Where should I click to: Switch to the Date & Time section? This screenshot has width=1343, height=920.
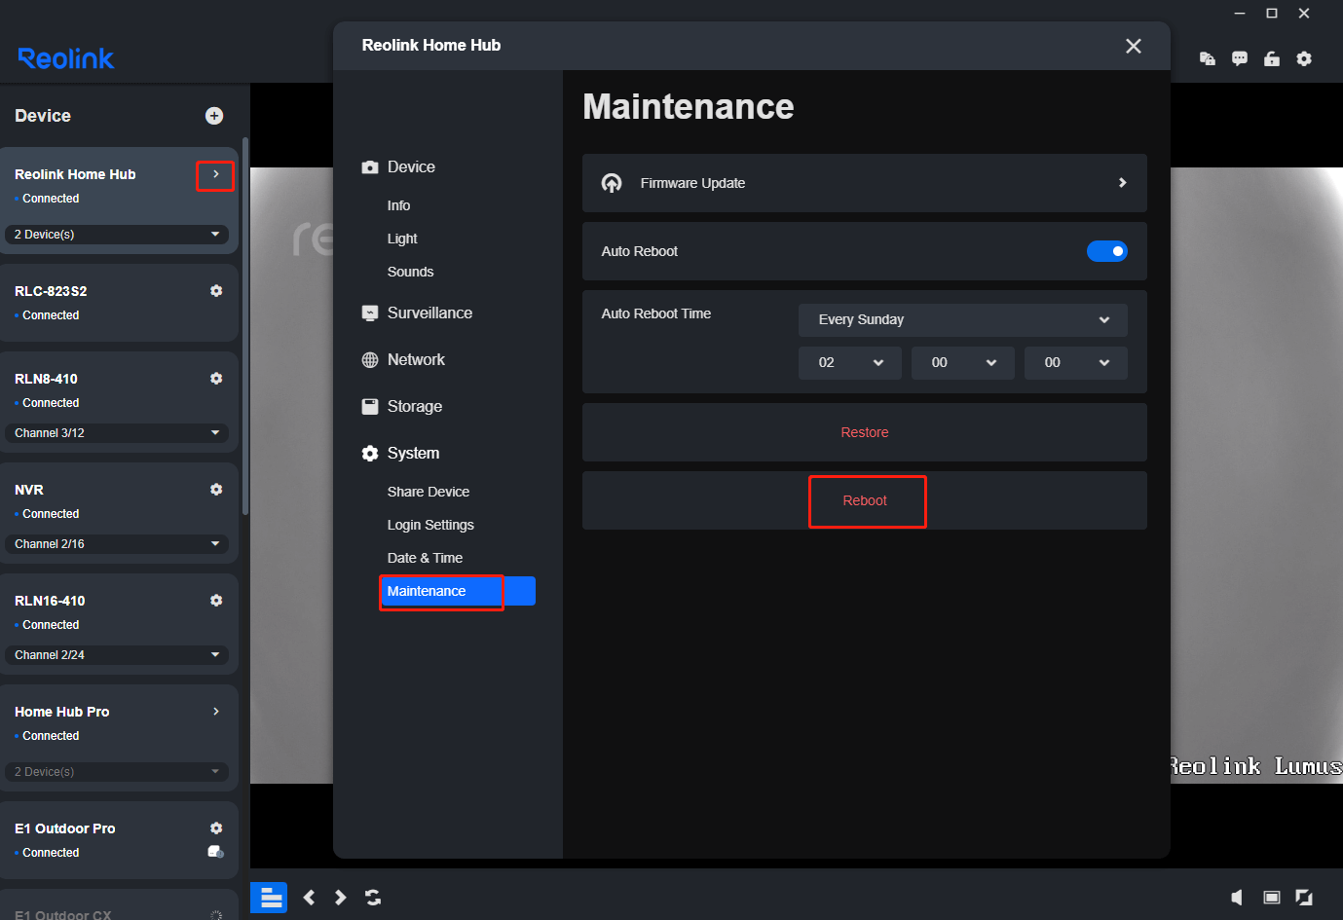(x=425, y=557)
